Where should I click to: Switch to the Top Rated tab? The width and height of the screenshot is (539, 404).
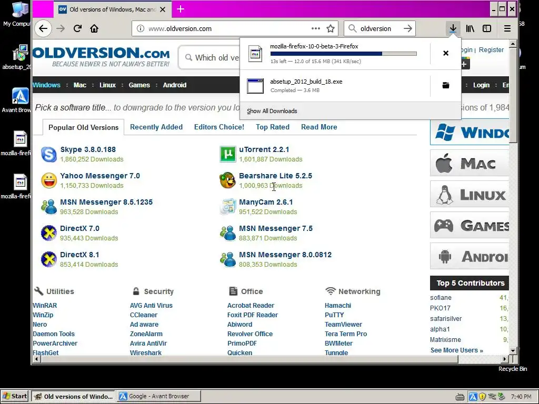tap(273, 127)
